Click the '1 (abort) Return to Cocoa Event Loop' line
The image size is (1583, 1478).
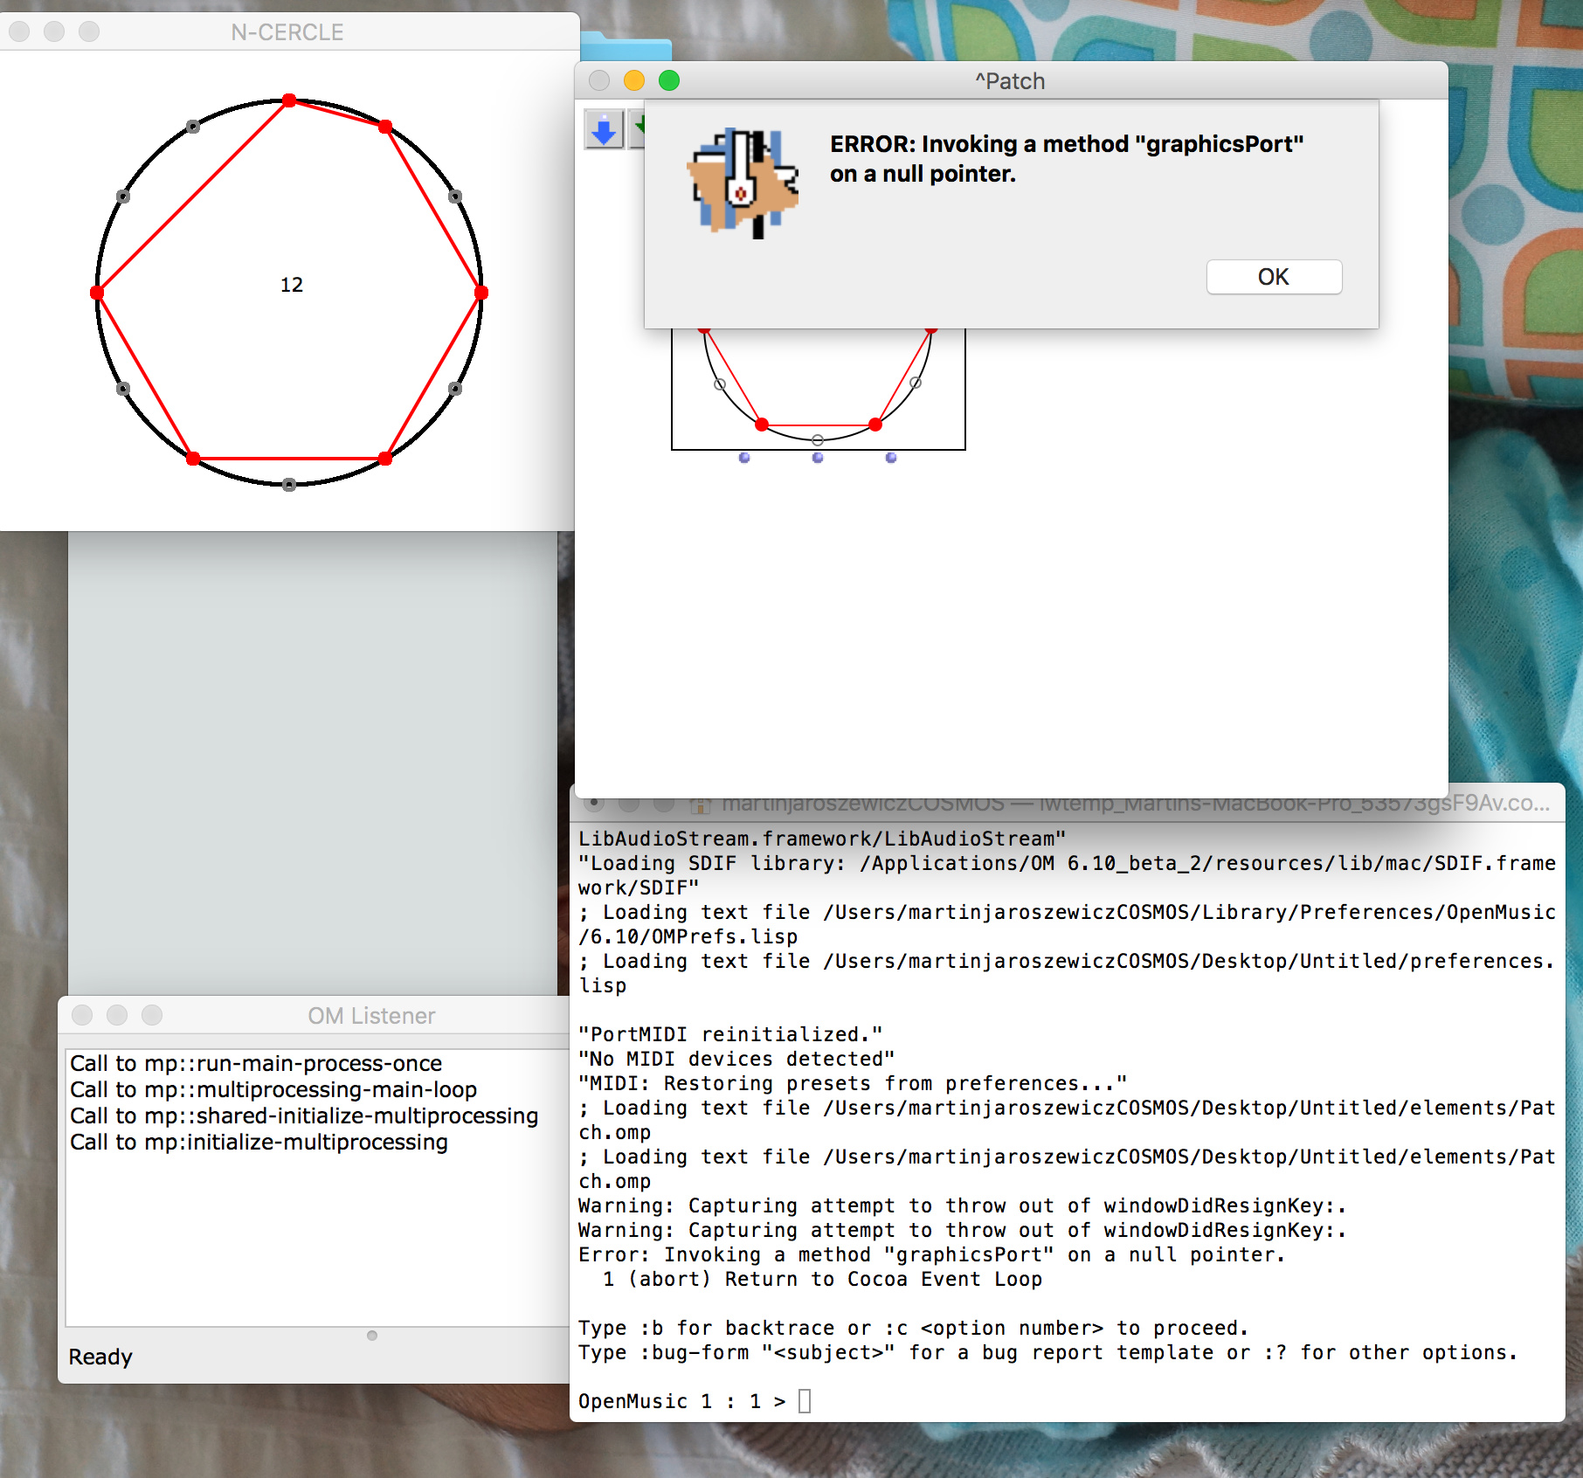coord(822,1279)
